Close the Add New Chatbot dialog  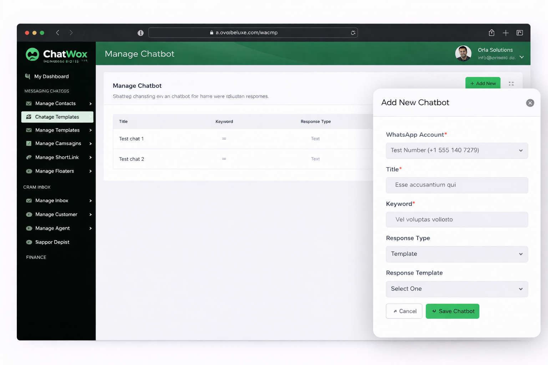point(530,103)
